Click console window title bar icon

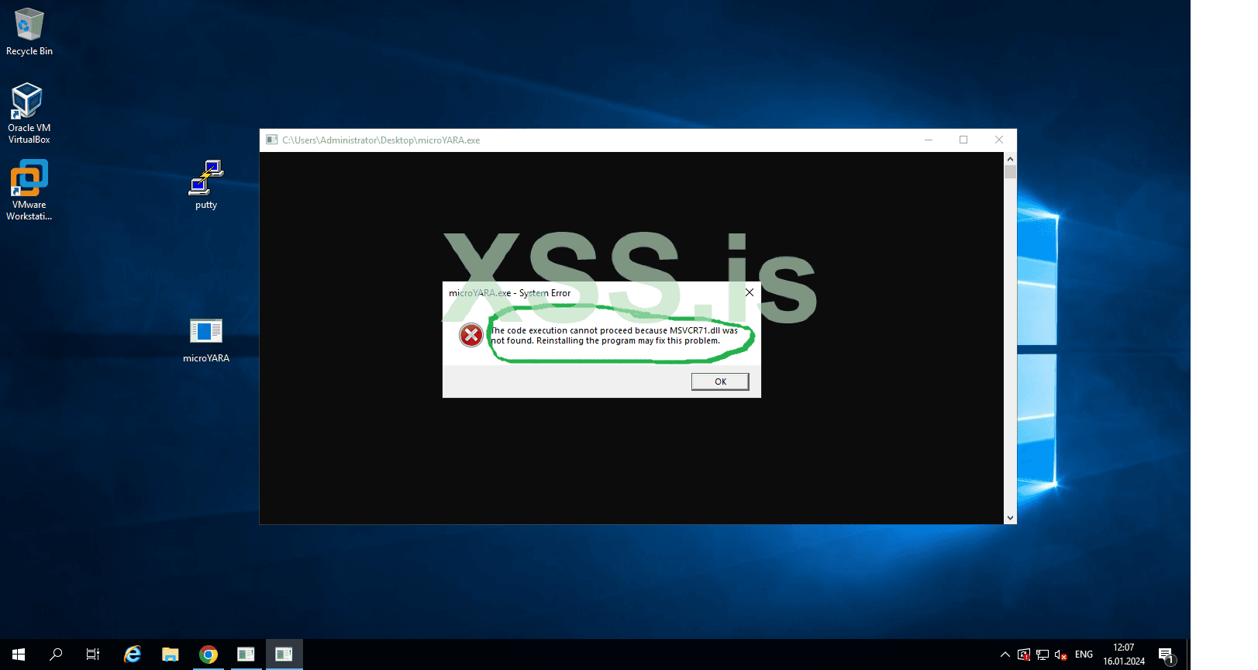tap(271, 140)
